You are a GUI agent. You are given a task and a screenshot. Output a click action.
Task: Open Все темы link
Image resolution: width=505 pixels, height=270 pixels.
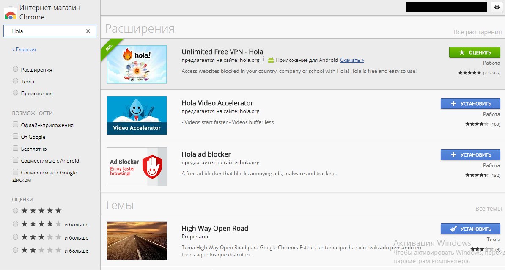point(488,209)
